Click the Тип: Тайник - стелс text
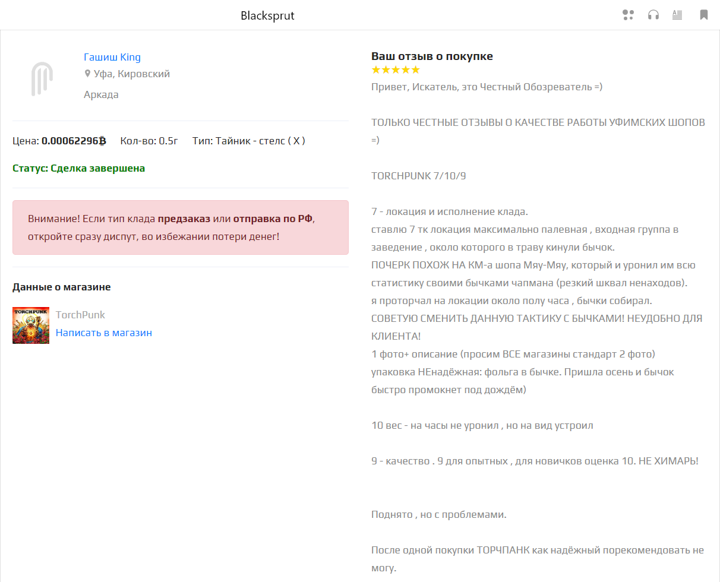This screenshot has height=582, width=720. coord(249,141)
